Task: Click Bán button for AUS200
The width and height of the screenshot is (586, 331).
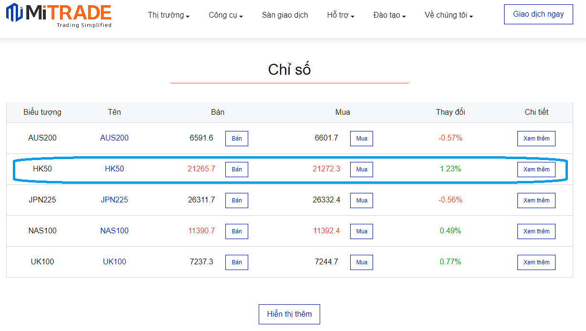Action: (237, 139)
